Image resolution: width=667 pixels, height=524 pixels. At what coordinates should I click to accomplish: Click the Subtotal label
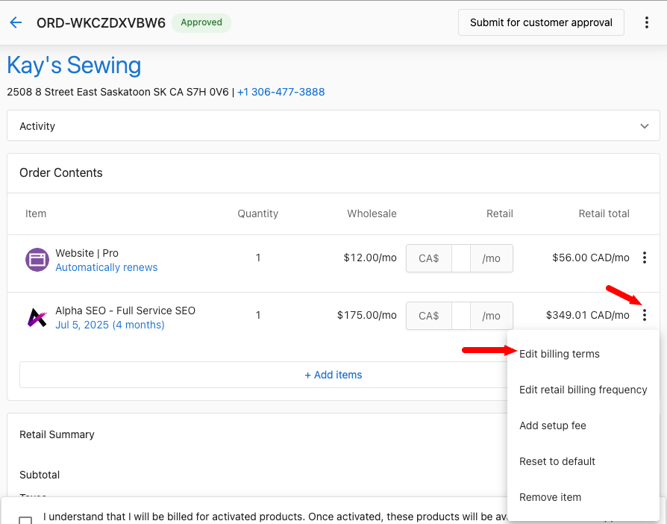coord(40,475)
